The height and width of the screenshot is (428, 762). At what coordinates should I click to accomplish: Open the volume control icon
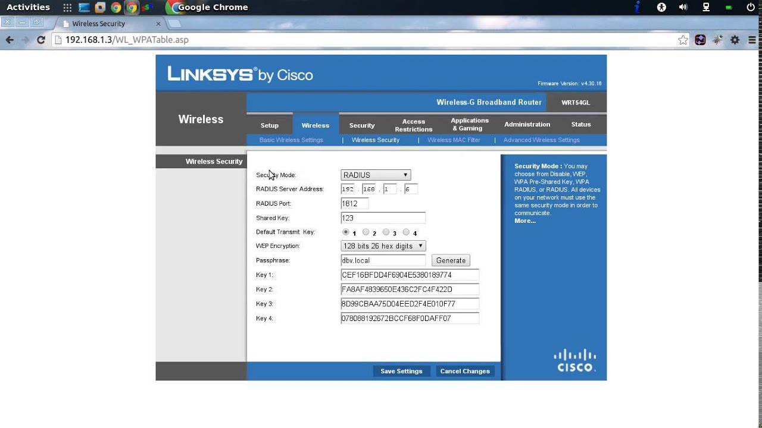[x=683, y=8]
